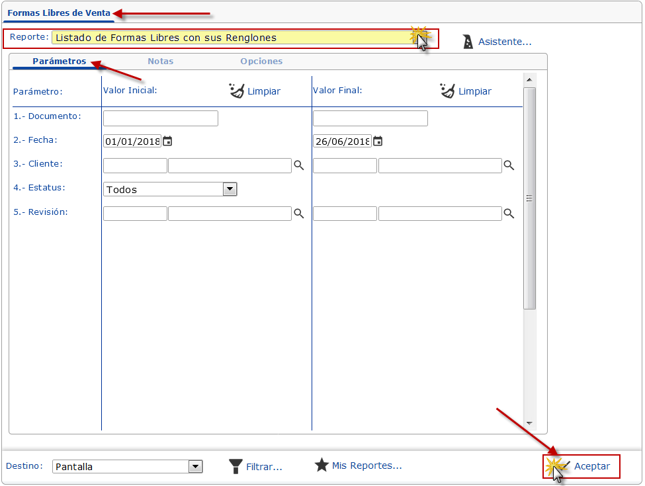645x486 pixels.
Task: Focus the final Revisión name field
Action: 440,214
